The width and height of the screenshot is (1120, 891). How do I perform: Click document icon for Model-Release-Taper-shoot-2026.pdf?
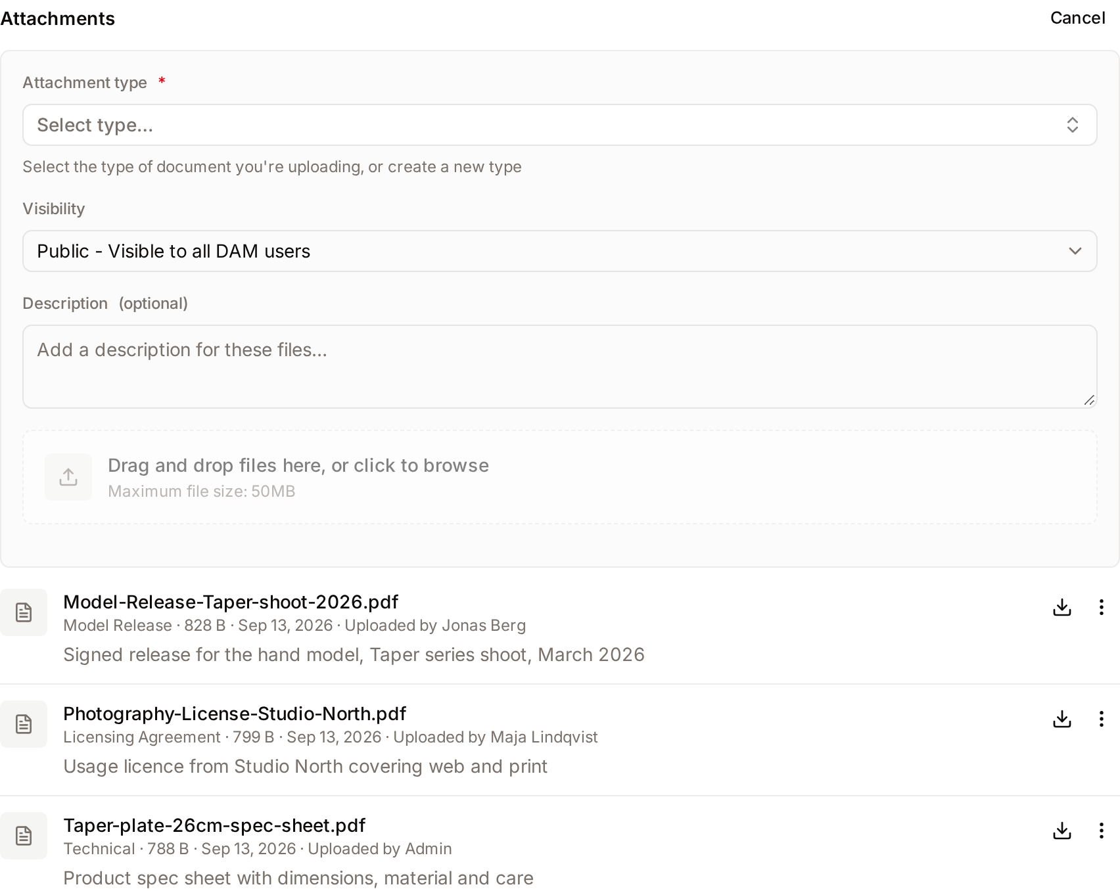pyautogui.click(x=24, y=612)
